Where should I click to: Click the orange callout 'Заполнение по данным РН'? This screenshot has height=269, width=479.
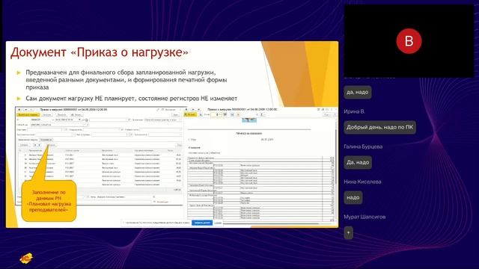tap(49, 201)
